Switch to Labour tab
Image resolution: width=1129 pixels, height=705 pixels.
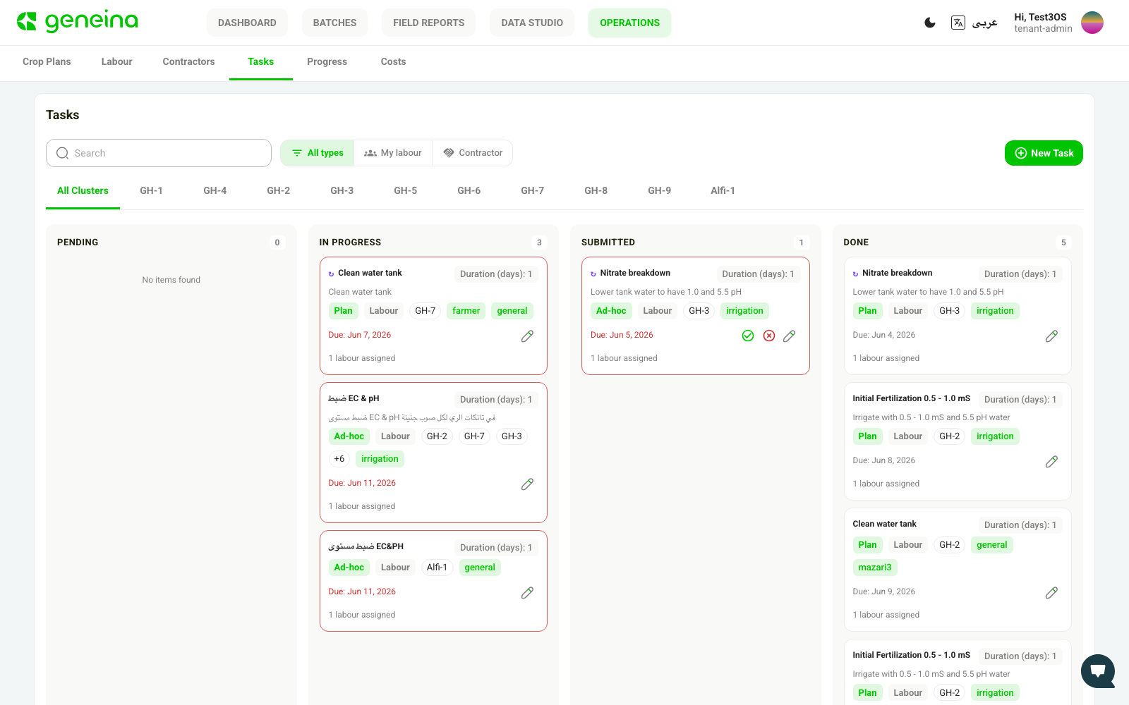coord(116,62)
